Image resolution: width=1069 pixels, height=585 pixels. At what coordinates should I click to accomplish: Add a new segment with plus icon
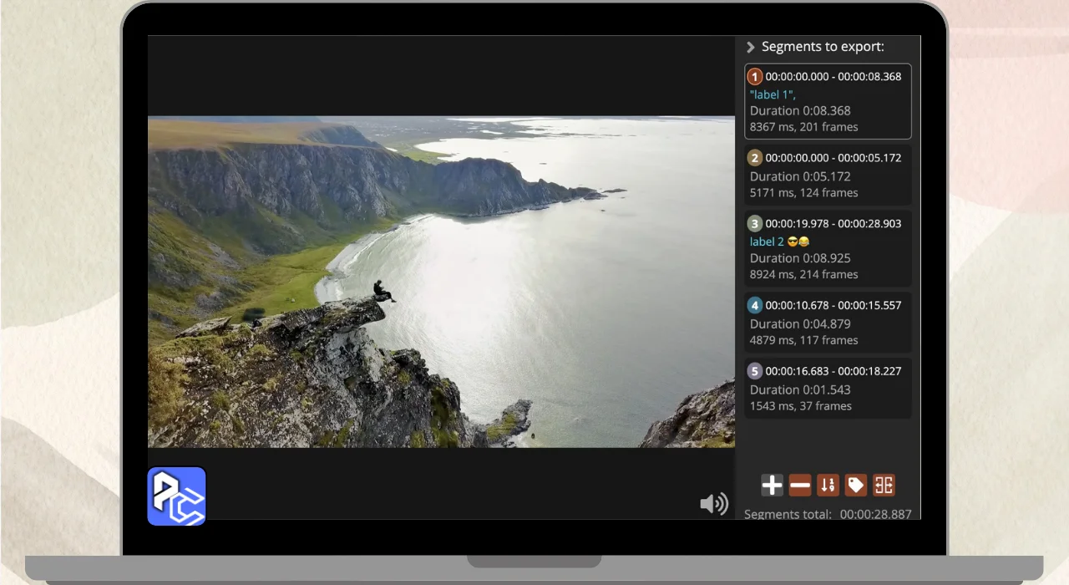(x=773, y=485)
